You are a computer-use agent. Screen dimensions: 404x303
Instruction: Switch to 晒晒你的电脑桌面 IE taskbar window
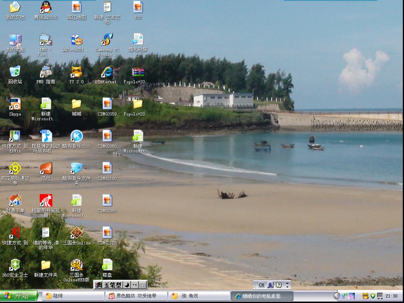point(262,296)
